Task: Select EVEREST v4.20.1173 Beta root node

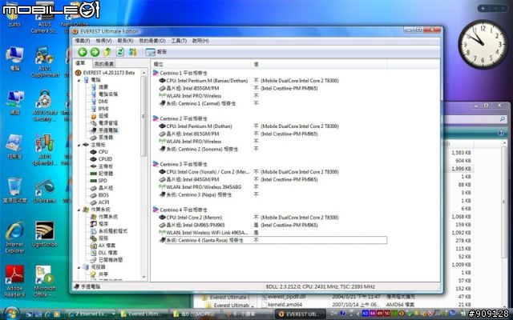Action: [109, 73]
